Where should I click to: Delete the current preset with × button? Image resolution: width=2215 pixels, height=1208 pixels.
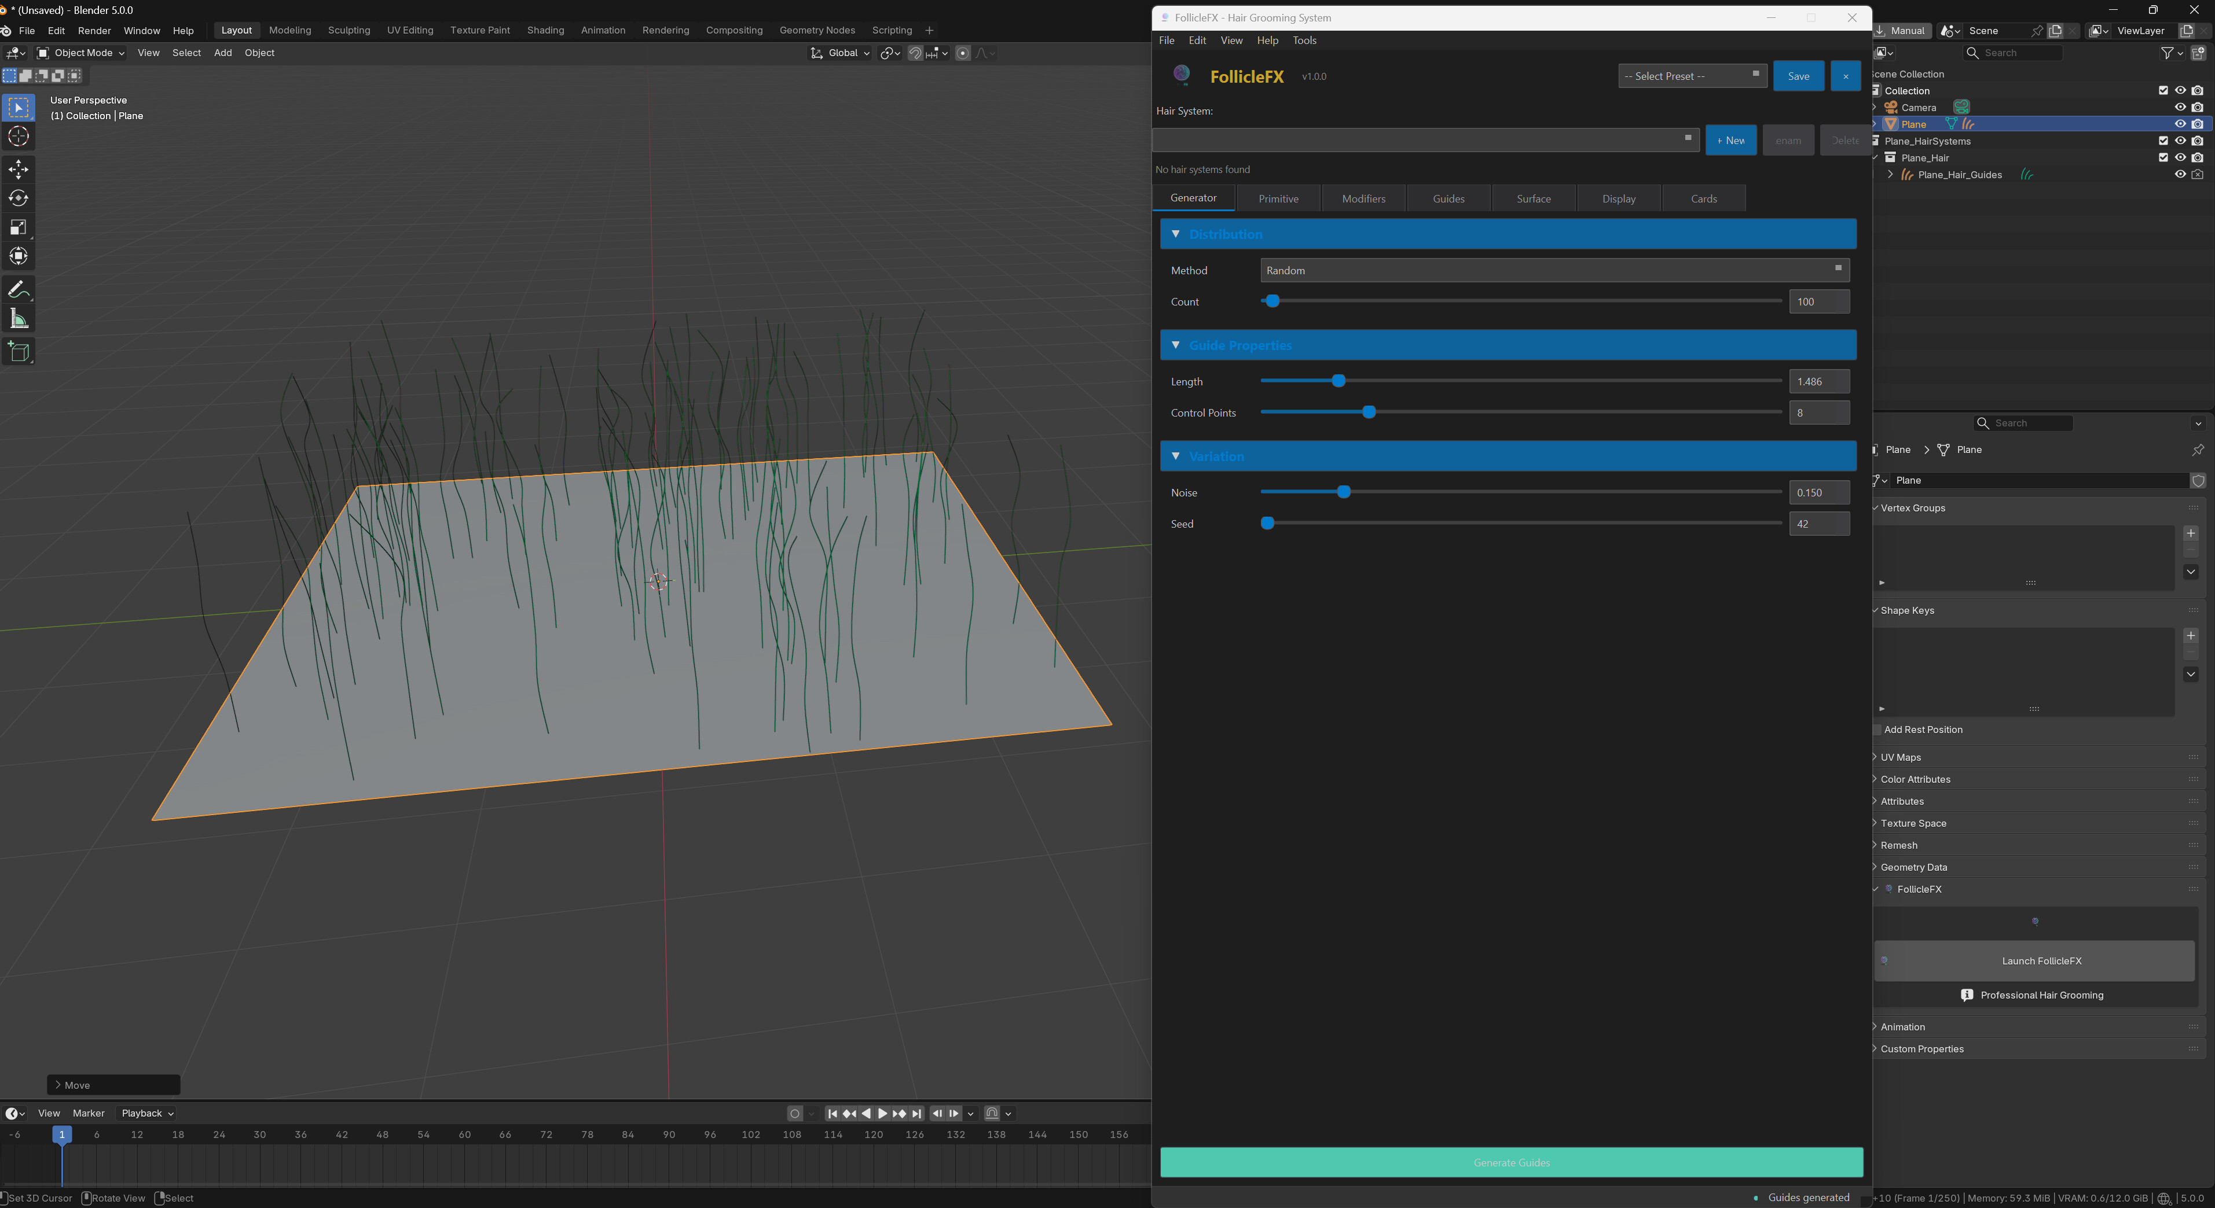1845,76
